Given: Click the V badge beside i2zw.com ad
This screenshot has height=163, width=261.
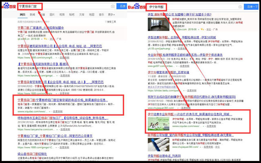Looking at the screenshot, I should coord(202,29).
